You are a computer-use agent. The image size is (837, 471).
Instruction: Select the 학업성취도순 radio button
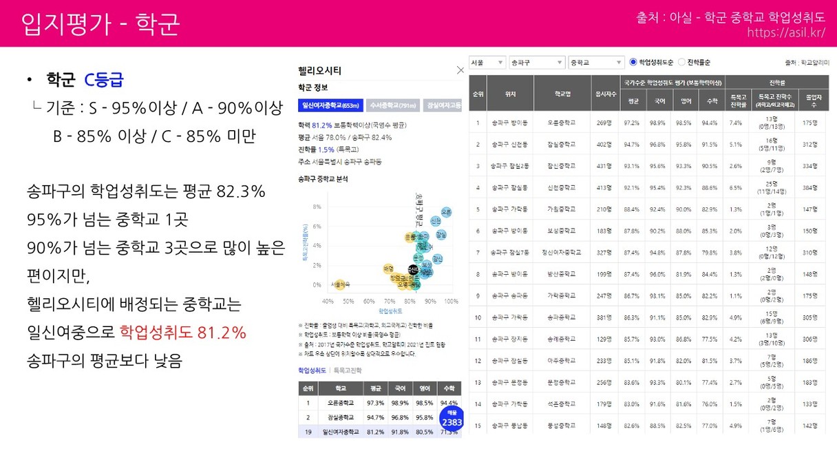tap(633, 62)
